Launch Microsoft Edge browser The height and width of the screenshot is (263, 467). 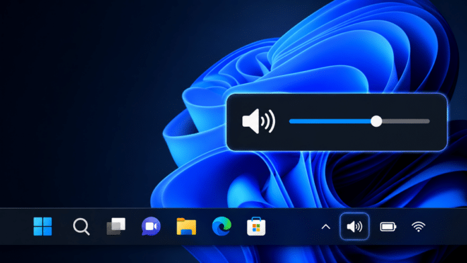221,226
